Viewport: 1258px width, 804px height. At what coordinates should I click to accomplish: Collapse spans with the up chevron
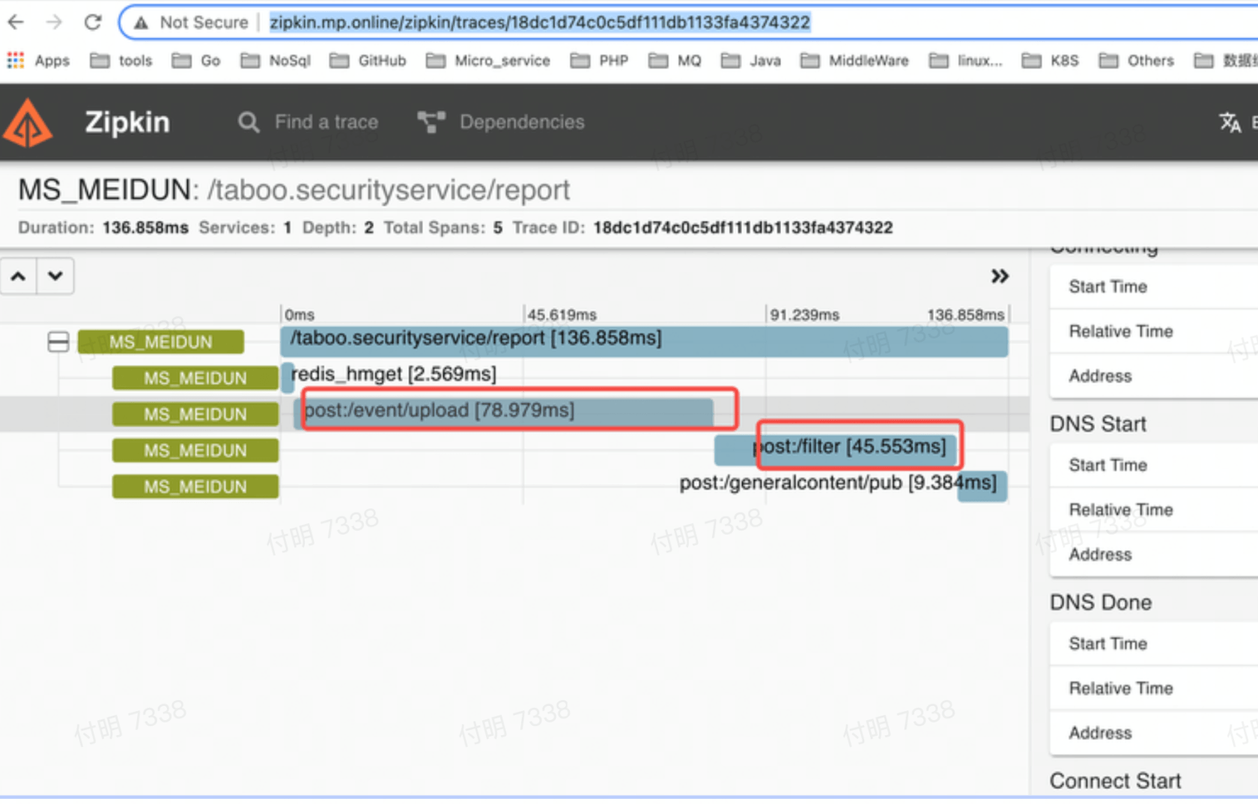pyautogui.click(x=19, y=276)
